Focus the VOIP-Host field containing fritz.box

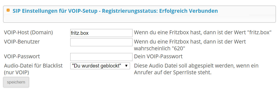[101, 33]
